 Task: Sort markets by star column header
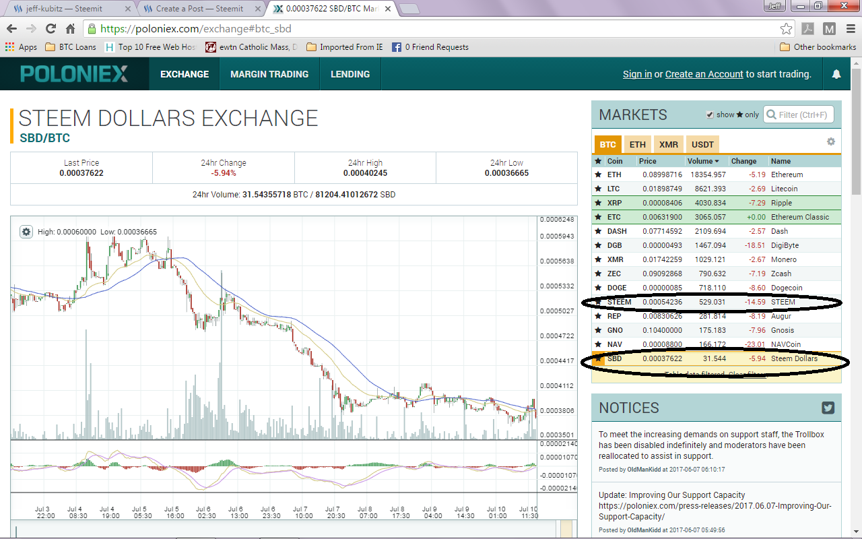tap(597, 161)
